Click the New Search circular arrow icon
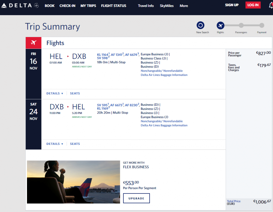Image resolution: width=273 pixels, height=212 pixels. pyautogui.click(x=201, y=25)
